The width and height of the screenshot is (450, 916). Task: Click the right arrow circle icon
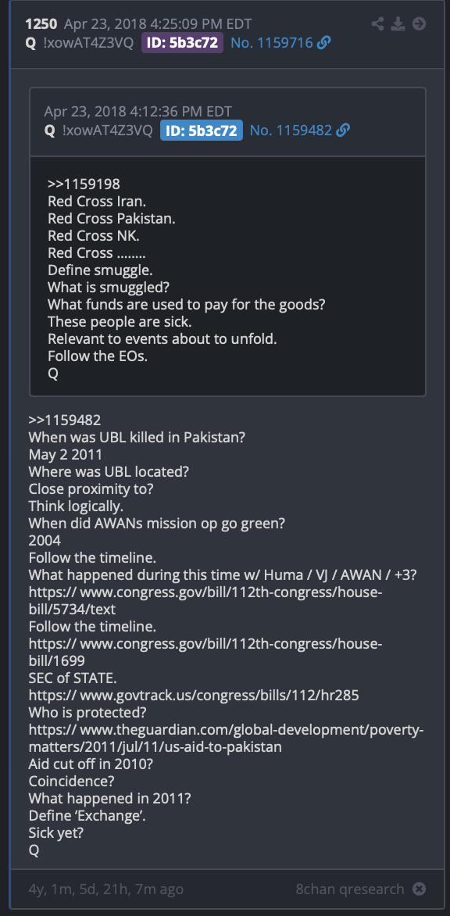tap(419, 24)
